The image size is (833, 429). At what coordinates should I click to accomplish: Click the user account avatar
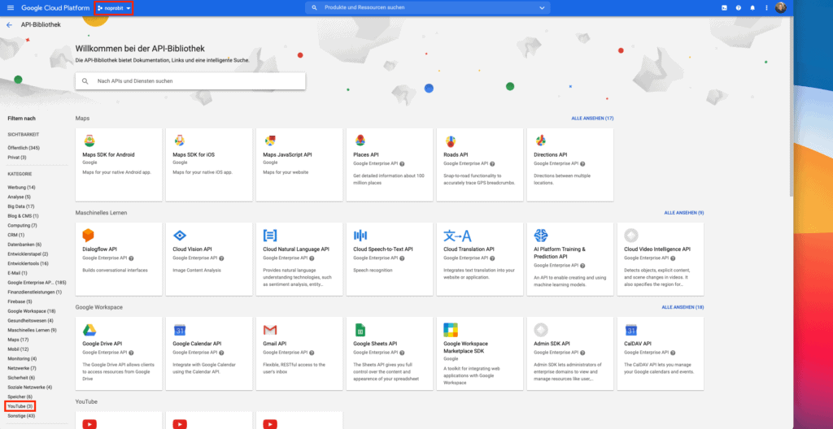click(781, 8)
